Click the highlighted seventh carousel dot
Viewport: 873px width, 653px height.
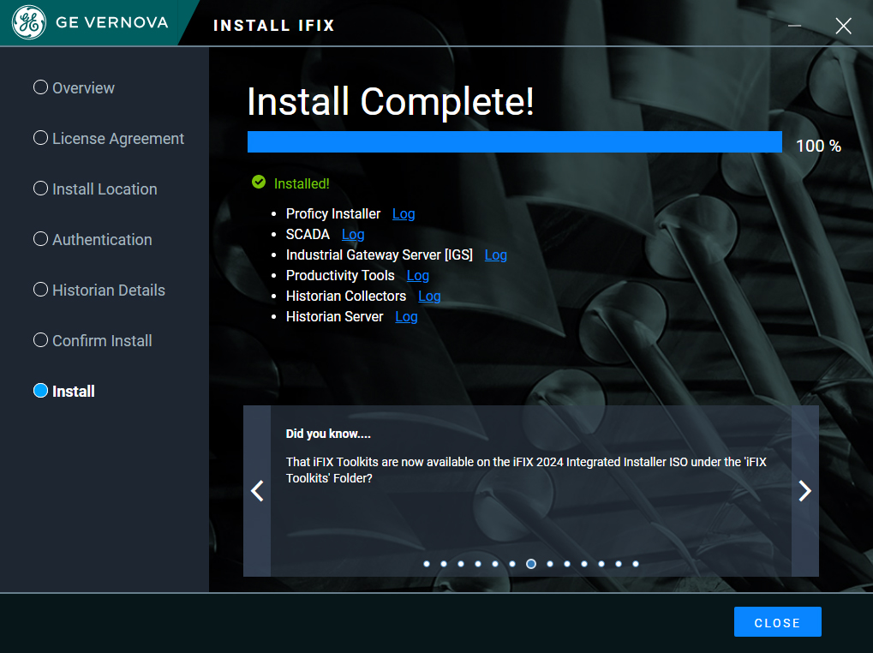pos(531,564)
